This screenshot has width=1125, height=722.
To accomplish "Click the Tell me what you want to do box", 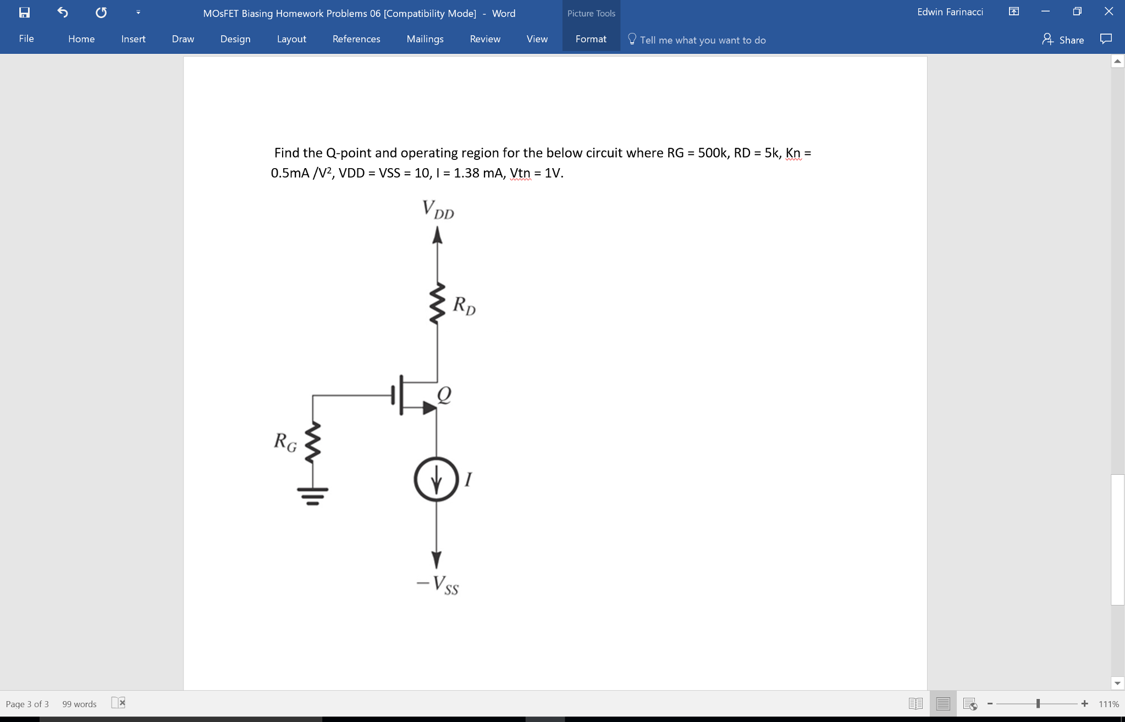I will tap(703, 40).
